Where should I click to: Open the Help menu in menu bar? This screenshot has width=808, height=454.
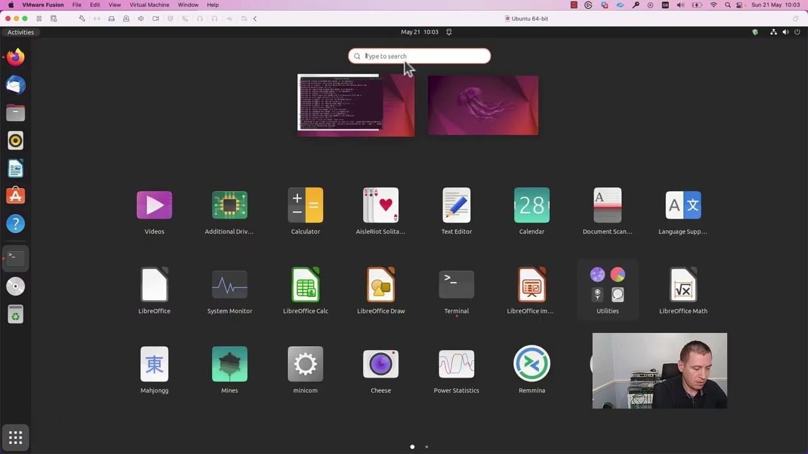click(x=213, y=5)
